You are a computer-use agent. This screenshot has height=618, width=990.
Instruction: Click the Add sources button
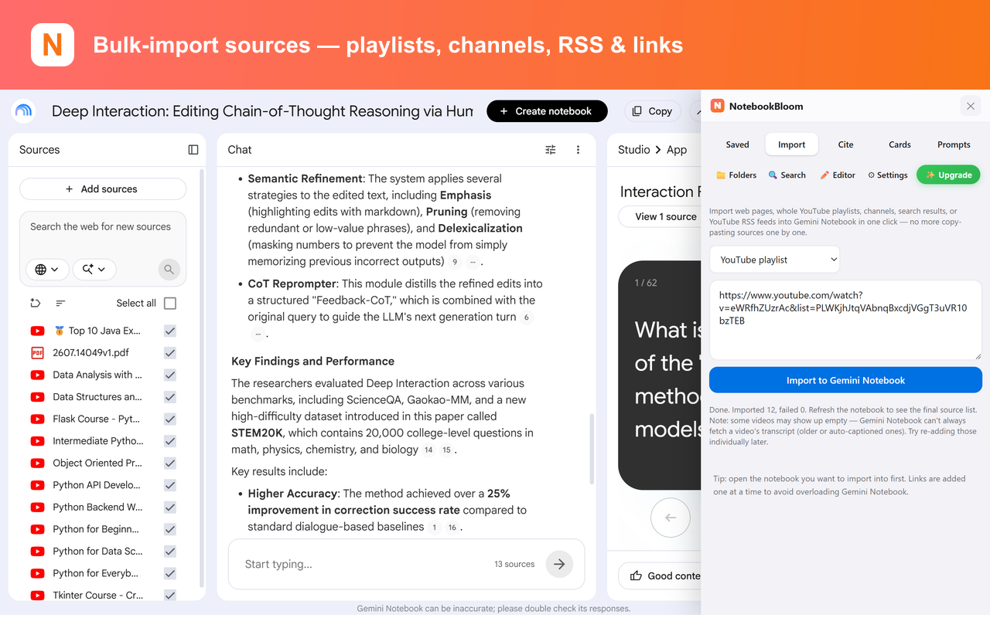click(x=103, y=189)
